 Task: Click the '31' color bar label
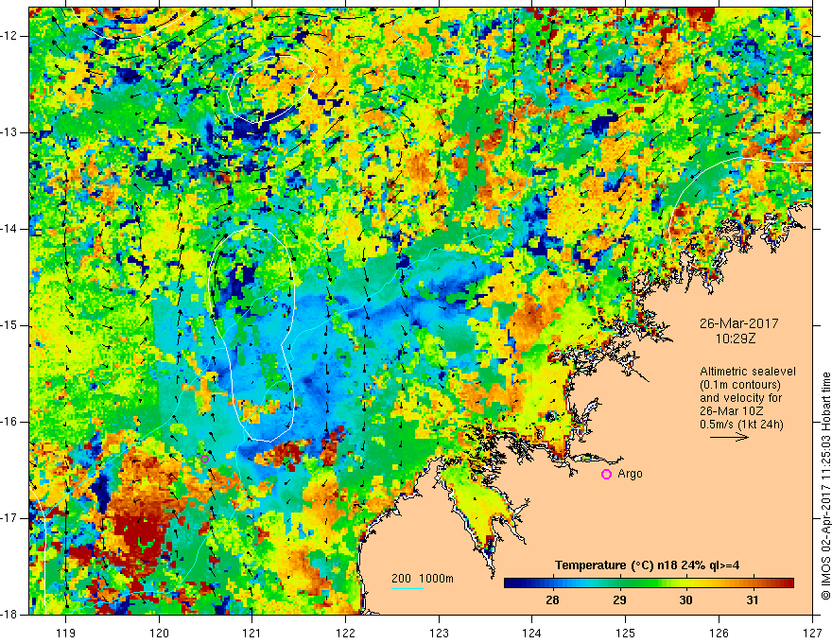753,600
